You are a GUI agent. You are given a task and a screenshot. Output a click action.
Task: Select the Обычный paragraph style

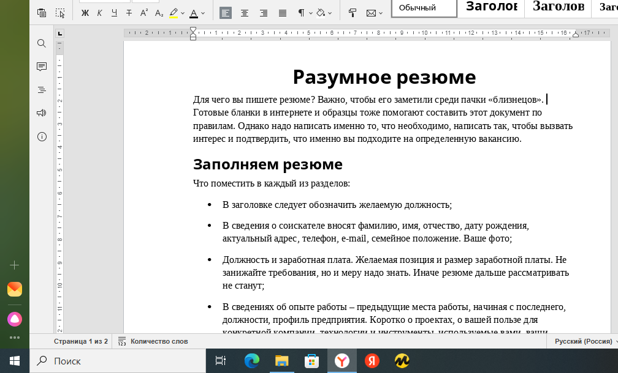point(424,8)
